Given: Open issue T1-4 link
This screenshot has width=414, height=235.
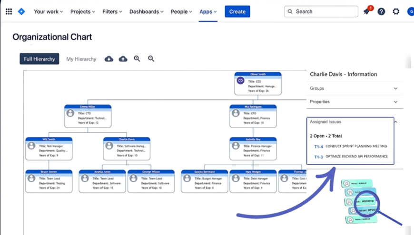Looking at the screenshot, I should click(319, 147).
